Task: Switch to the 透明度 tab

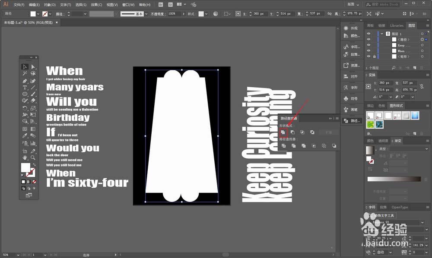Action: tap(383, 141)
